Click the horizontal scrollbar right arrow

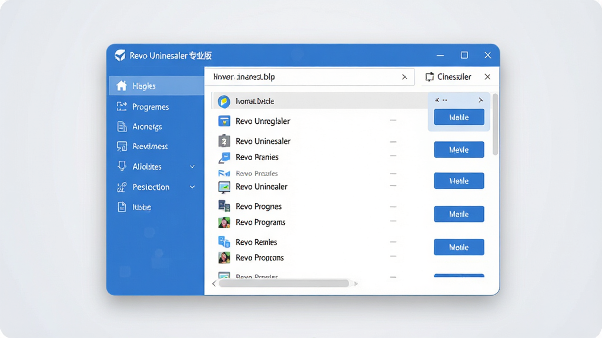point(356,283)
